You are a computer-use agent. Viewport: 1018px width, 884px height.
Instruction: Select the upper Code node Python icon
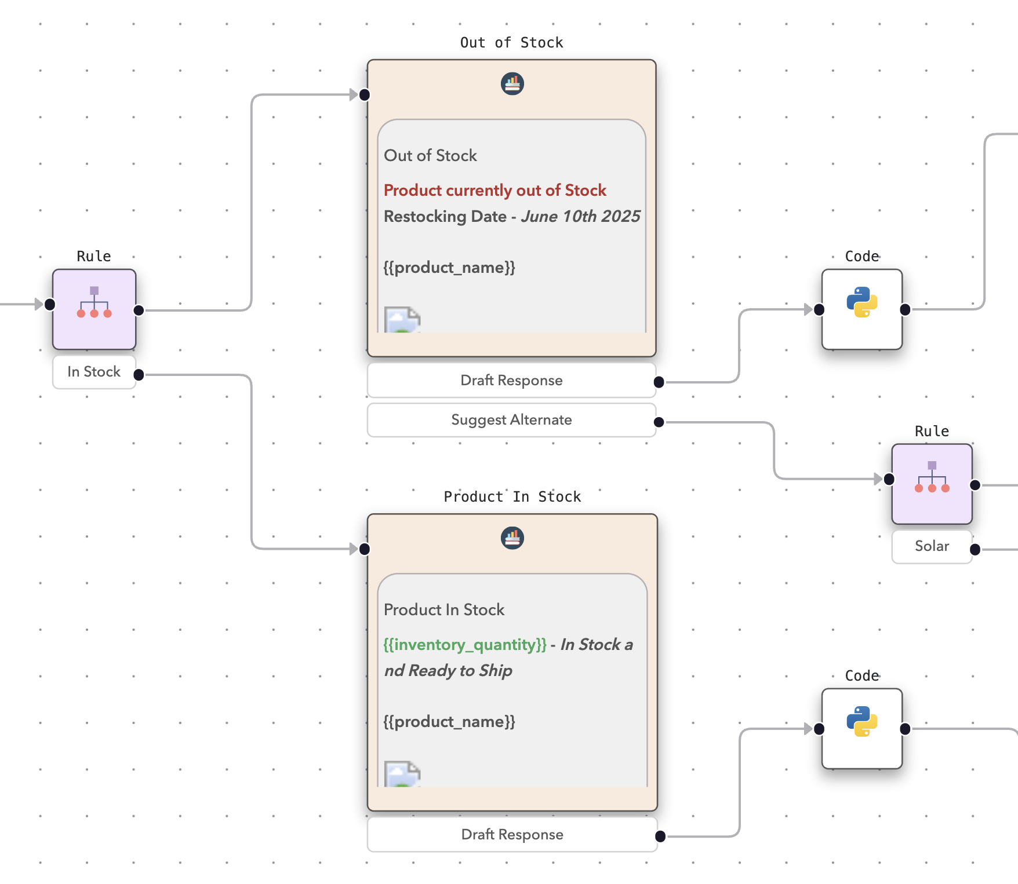pyautogui.click(x=861, y=302)
